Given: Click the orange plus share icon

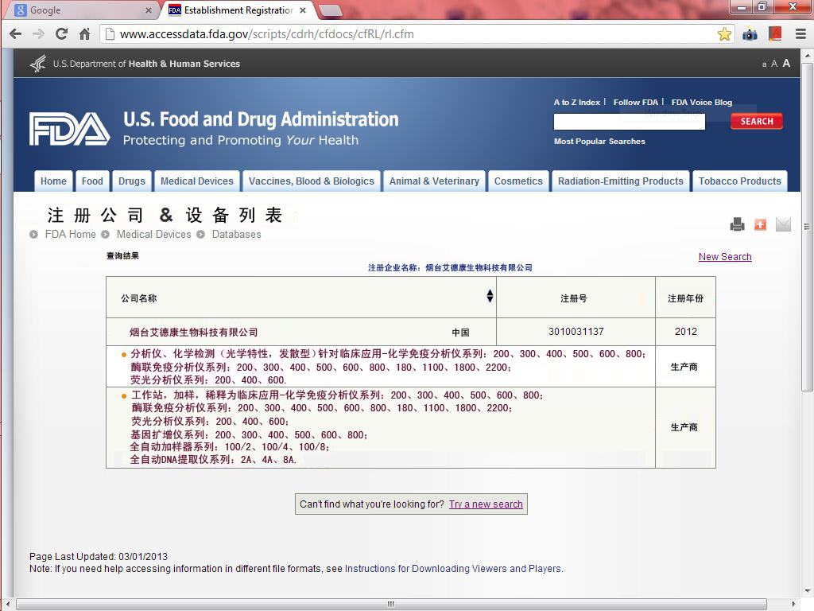Looking at the screenshot, I should pos(760,224).
